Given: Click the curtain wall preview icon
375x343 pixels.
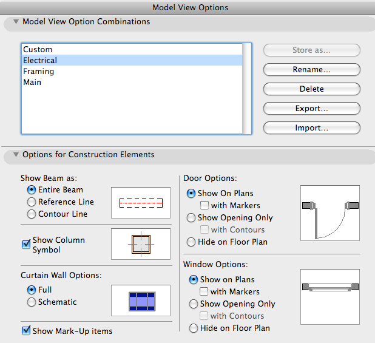Looking at the screenshot, I should pyautogui.click(x=141, y=301).
